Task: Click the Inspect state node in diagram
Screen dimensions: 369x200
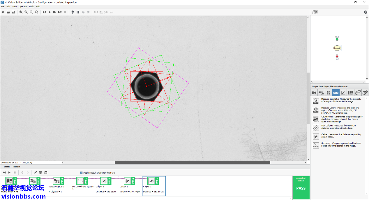Action: 337,48
